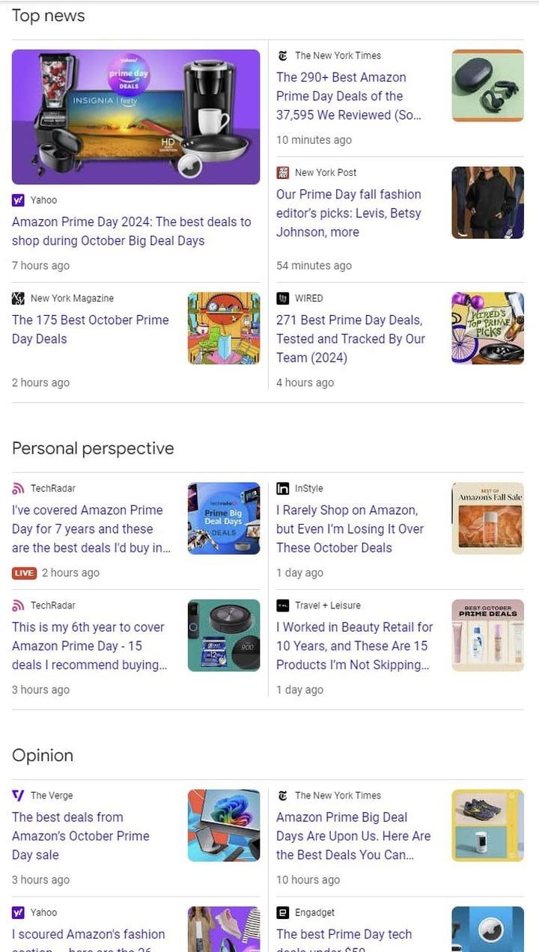Click the Travel + Leisure source icon
The width and height of the screenshot is (539, 952).
282,605
